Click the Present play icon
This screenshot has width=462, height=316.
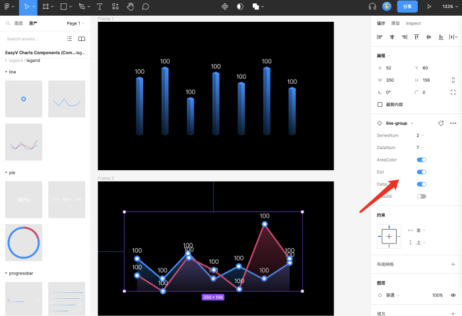(430, 7)
